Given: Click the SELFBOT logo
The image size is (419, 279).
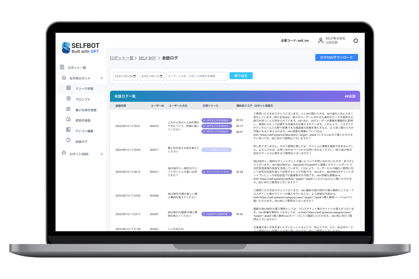Looking at the screenshot, I should tap(81, 48).
